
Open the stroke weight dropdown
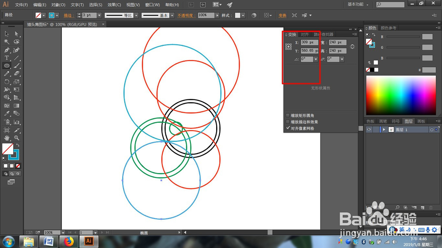tap(99, 15)
